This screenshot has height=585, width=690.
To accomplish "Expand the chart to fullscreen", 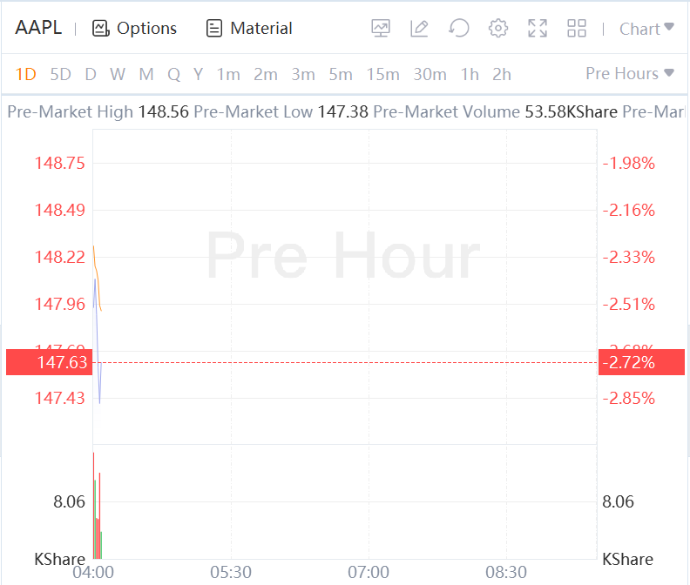I will point(538,29).
